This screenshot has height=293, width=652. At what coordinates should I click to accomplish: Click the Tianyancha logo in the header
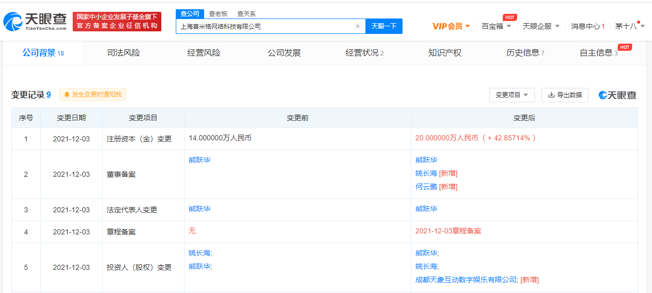click(x=35, y=21)
